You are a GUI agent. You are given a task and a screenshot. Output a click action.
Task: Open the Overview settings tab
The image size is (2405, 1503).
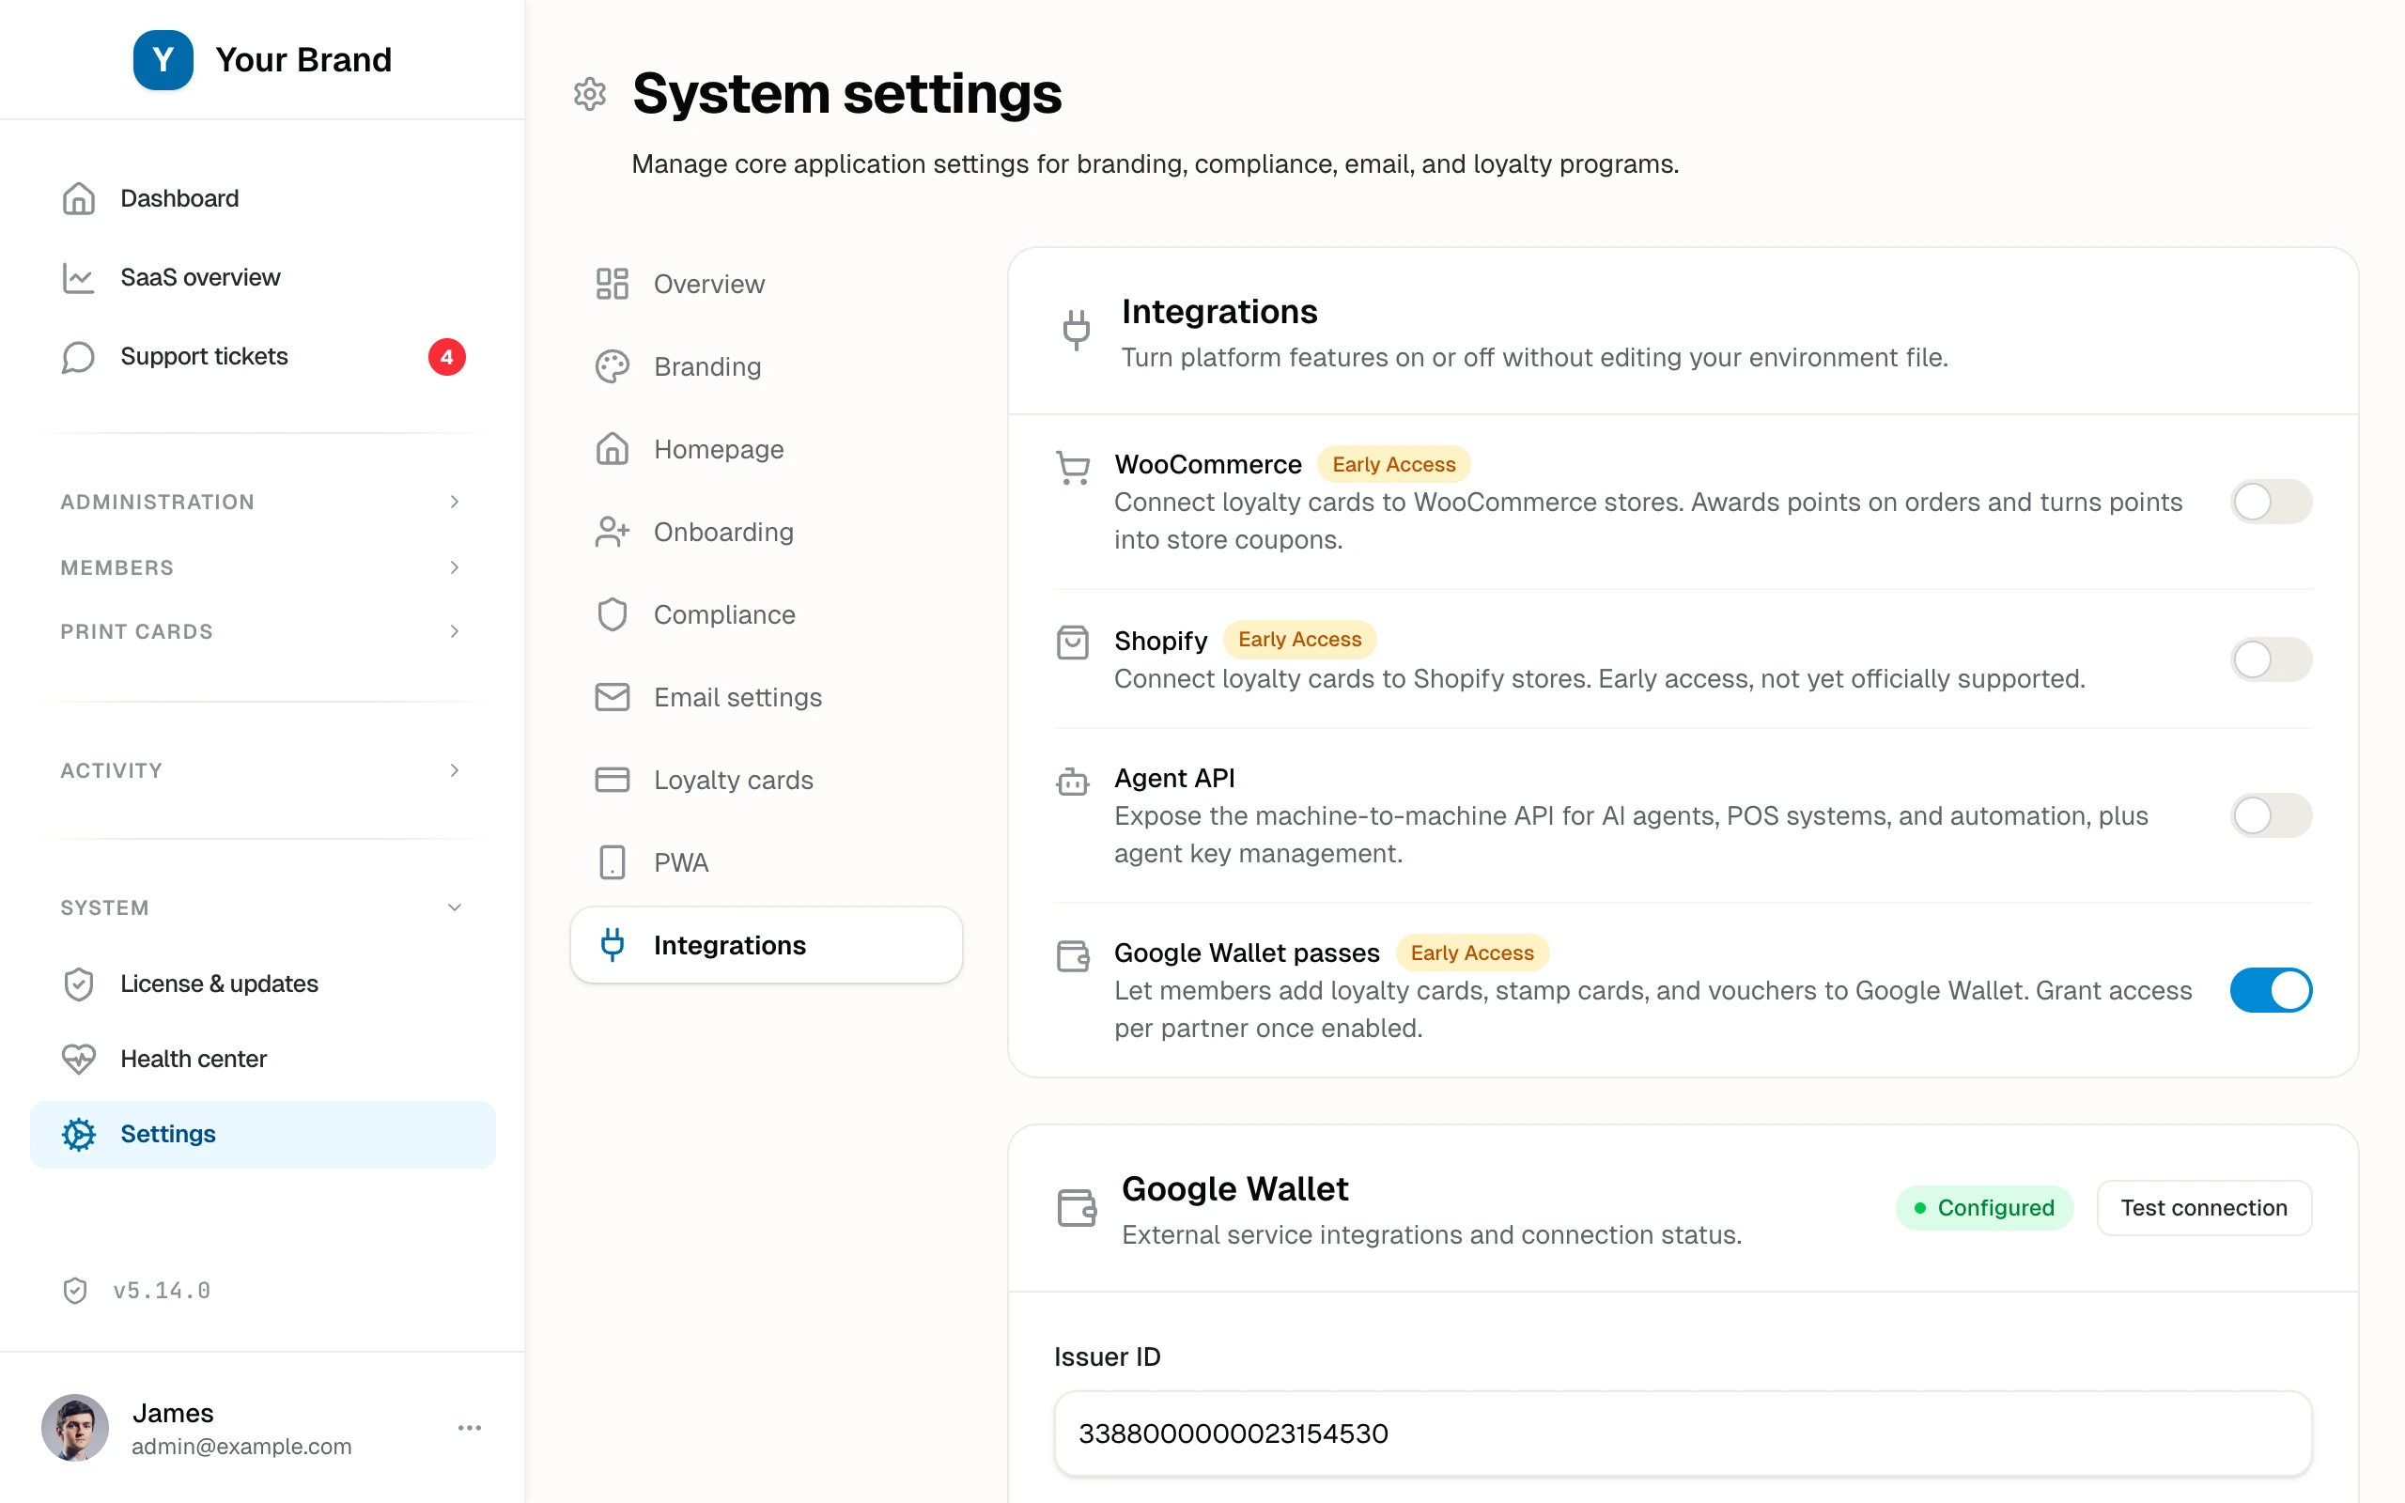click(x=767, y=285)
